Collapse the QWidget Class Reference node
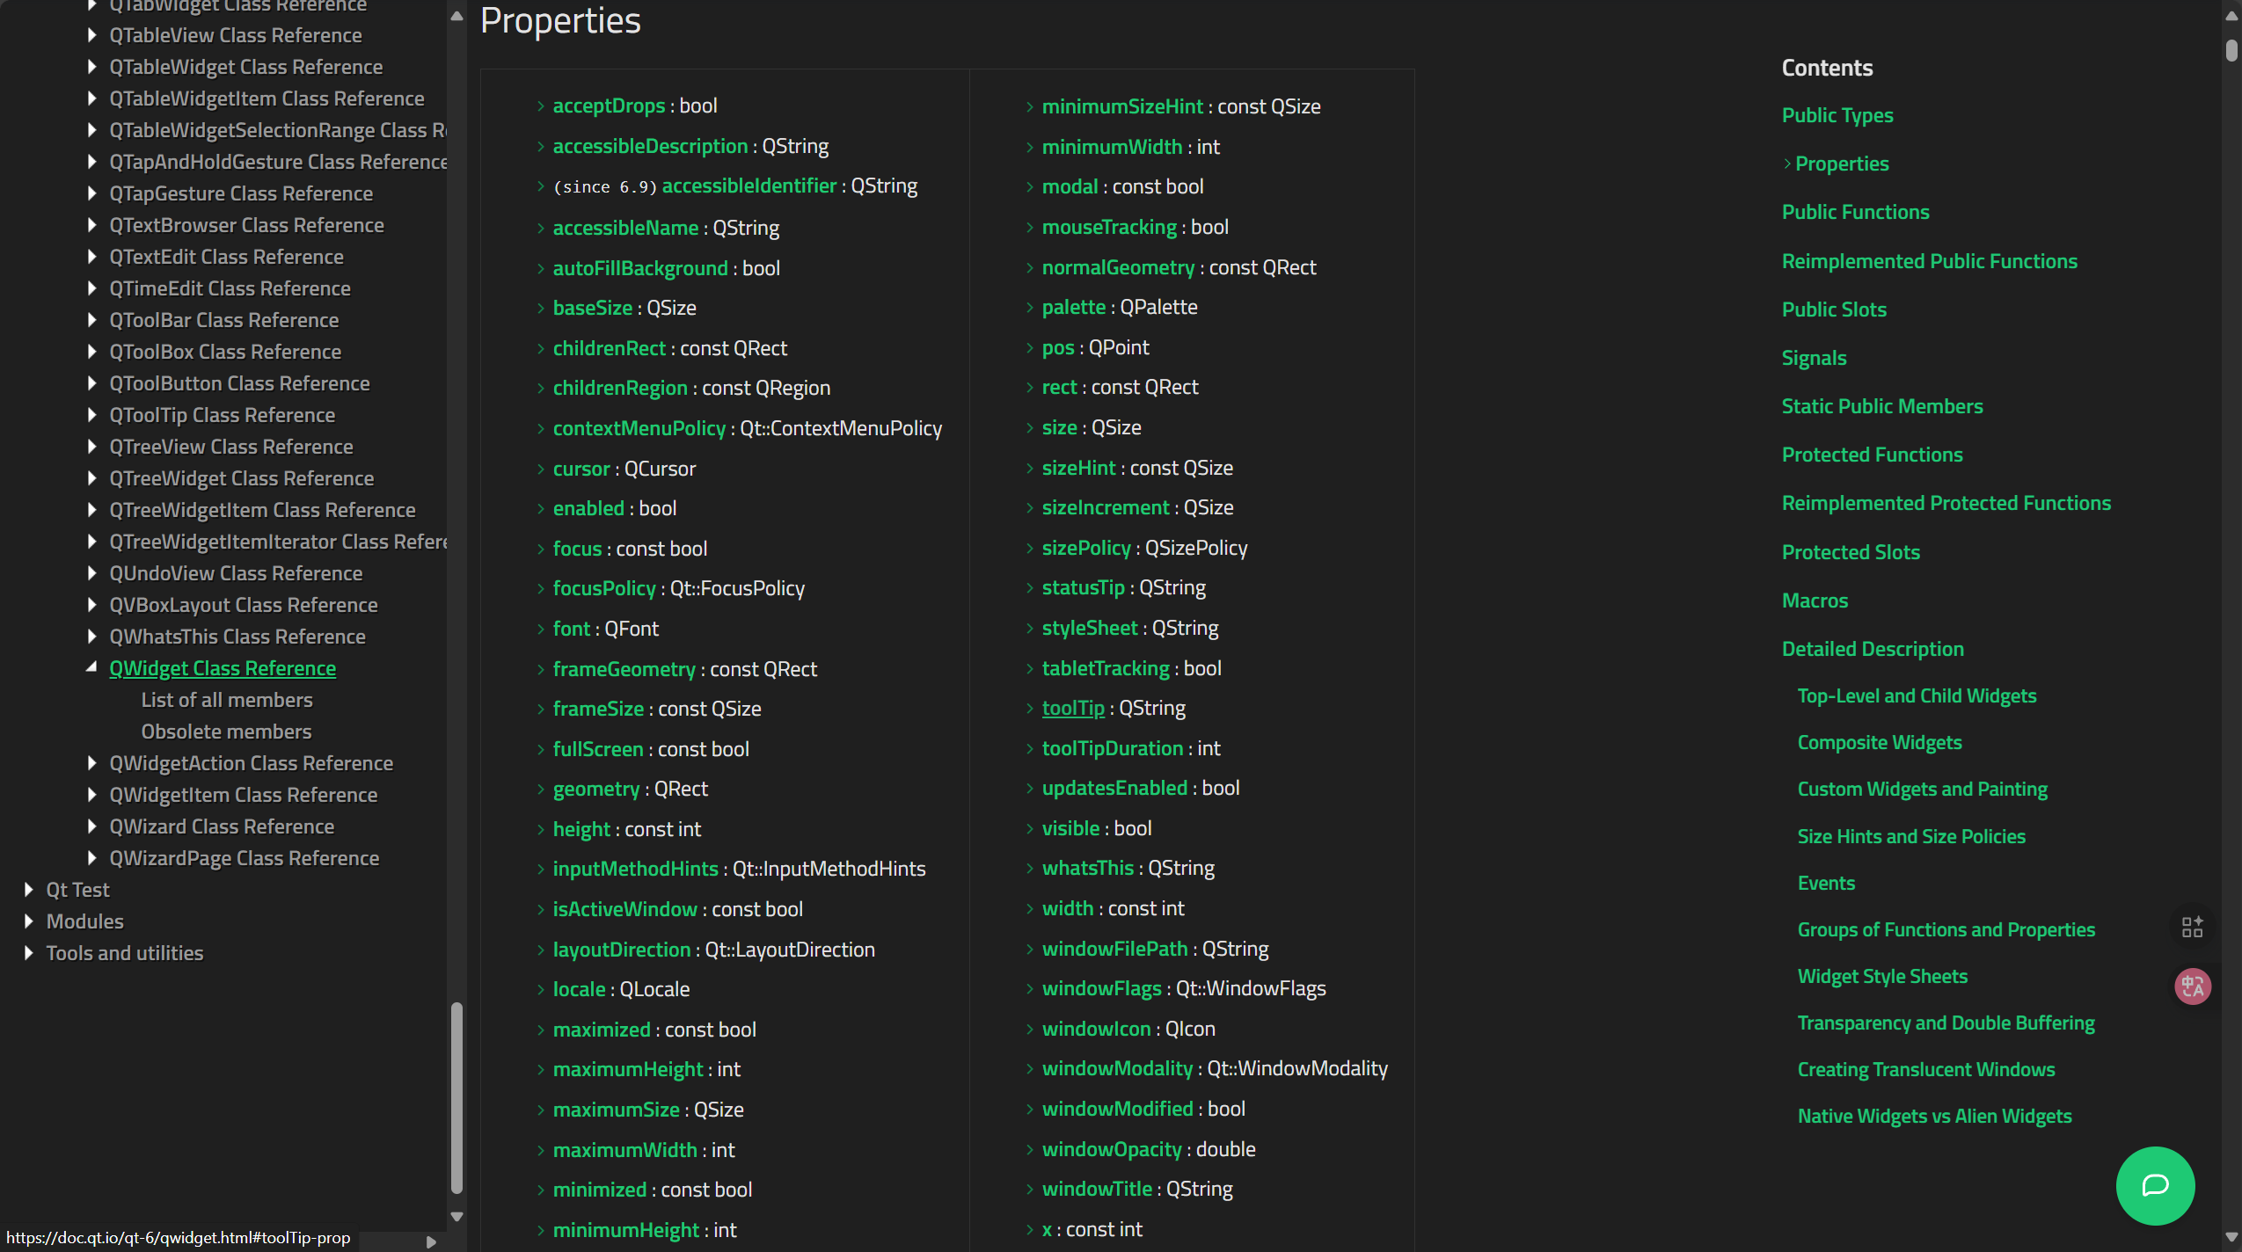 [91, 667]
